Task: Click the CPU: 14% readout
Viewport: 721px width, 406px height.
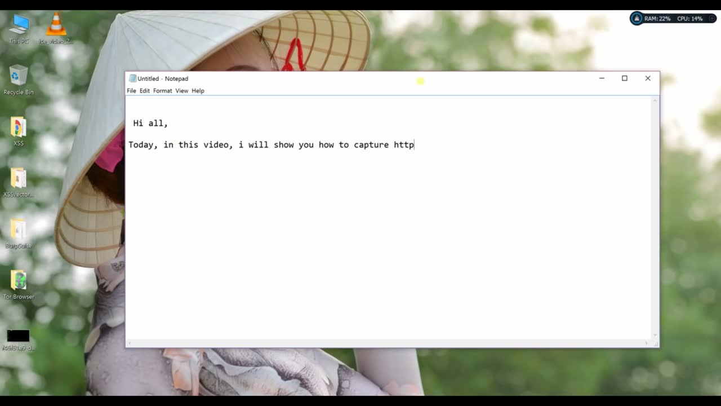Action: click(689, 19)
